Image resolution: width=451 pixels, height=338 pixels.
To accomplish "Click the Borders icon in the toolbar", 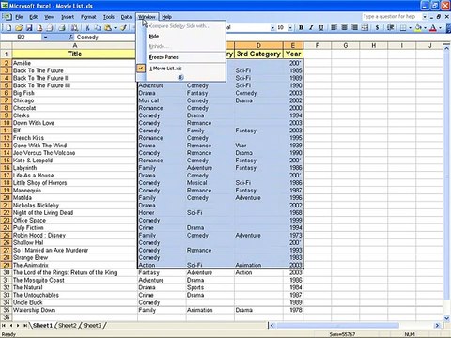I will pos(403,28).
